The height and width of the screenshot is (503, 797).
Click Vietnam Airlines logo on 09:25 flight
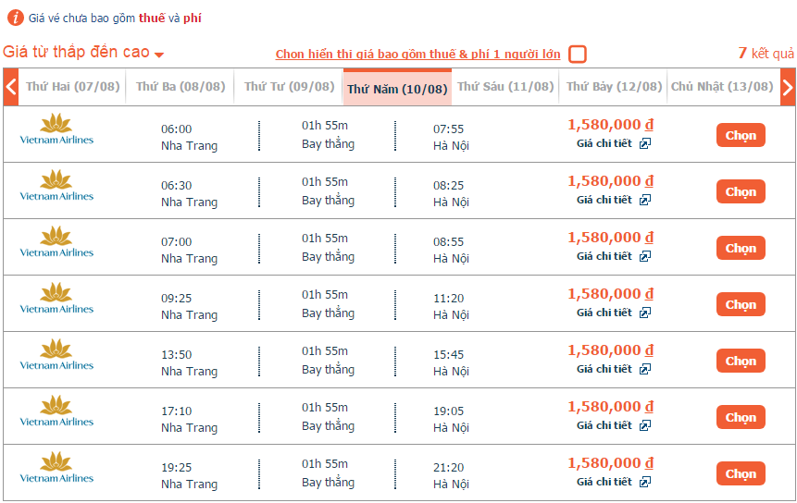(56, 299)
